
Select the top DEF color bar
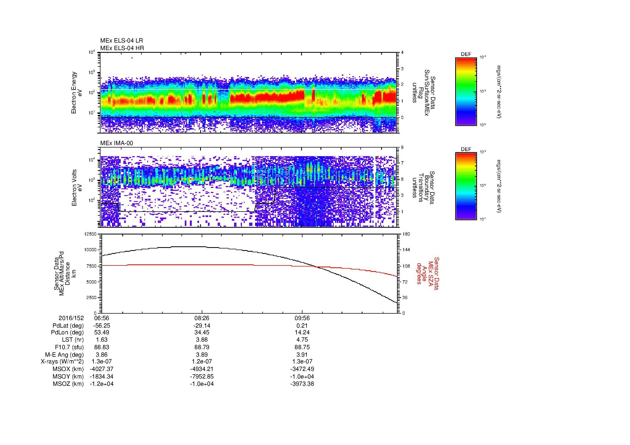tap(466, 91)
